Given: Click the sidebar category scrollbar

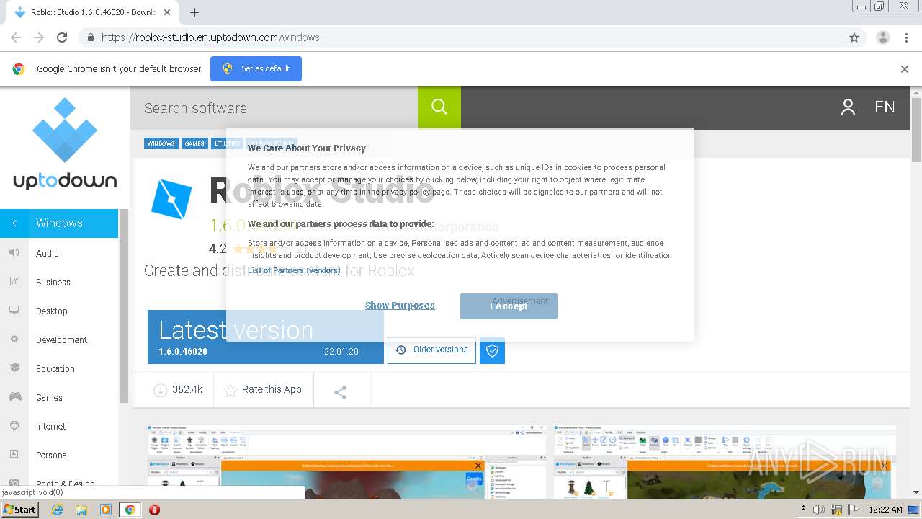Looking at the screenshot, I should (123, 306).
